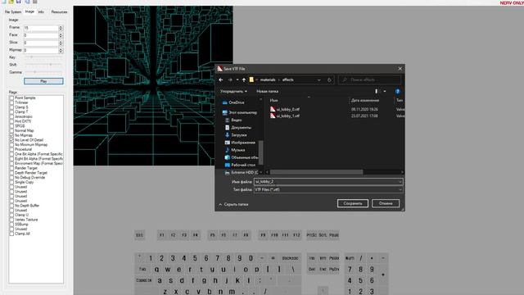Switch to File System tab

[x=13, y=11]
